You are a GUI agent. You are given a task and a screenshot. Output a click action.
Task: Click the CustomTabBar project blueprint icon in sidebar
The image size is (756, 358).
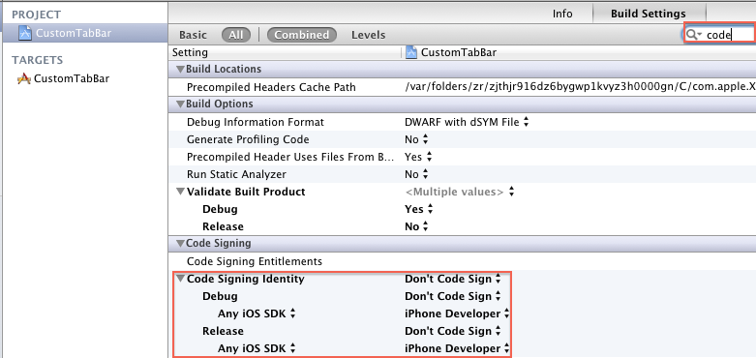pyautogui.click(x=24, y=33)
